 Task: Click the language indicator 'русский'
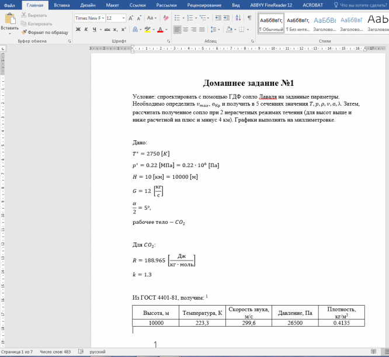pyautogui.click(x=98, y=352)
